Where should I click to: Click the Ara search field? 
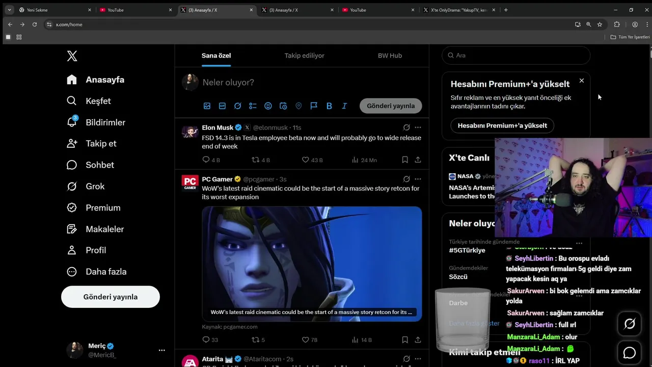(516, 56)
